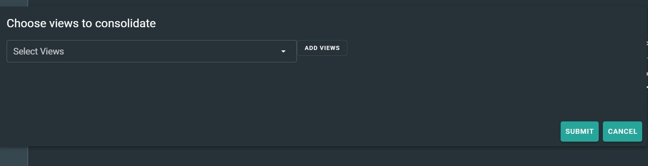
Task: Expand the Select Views combo box
Action: 152,51
